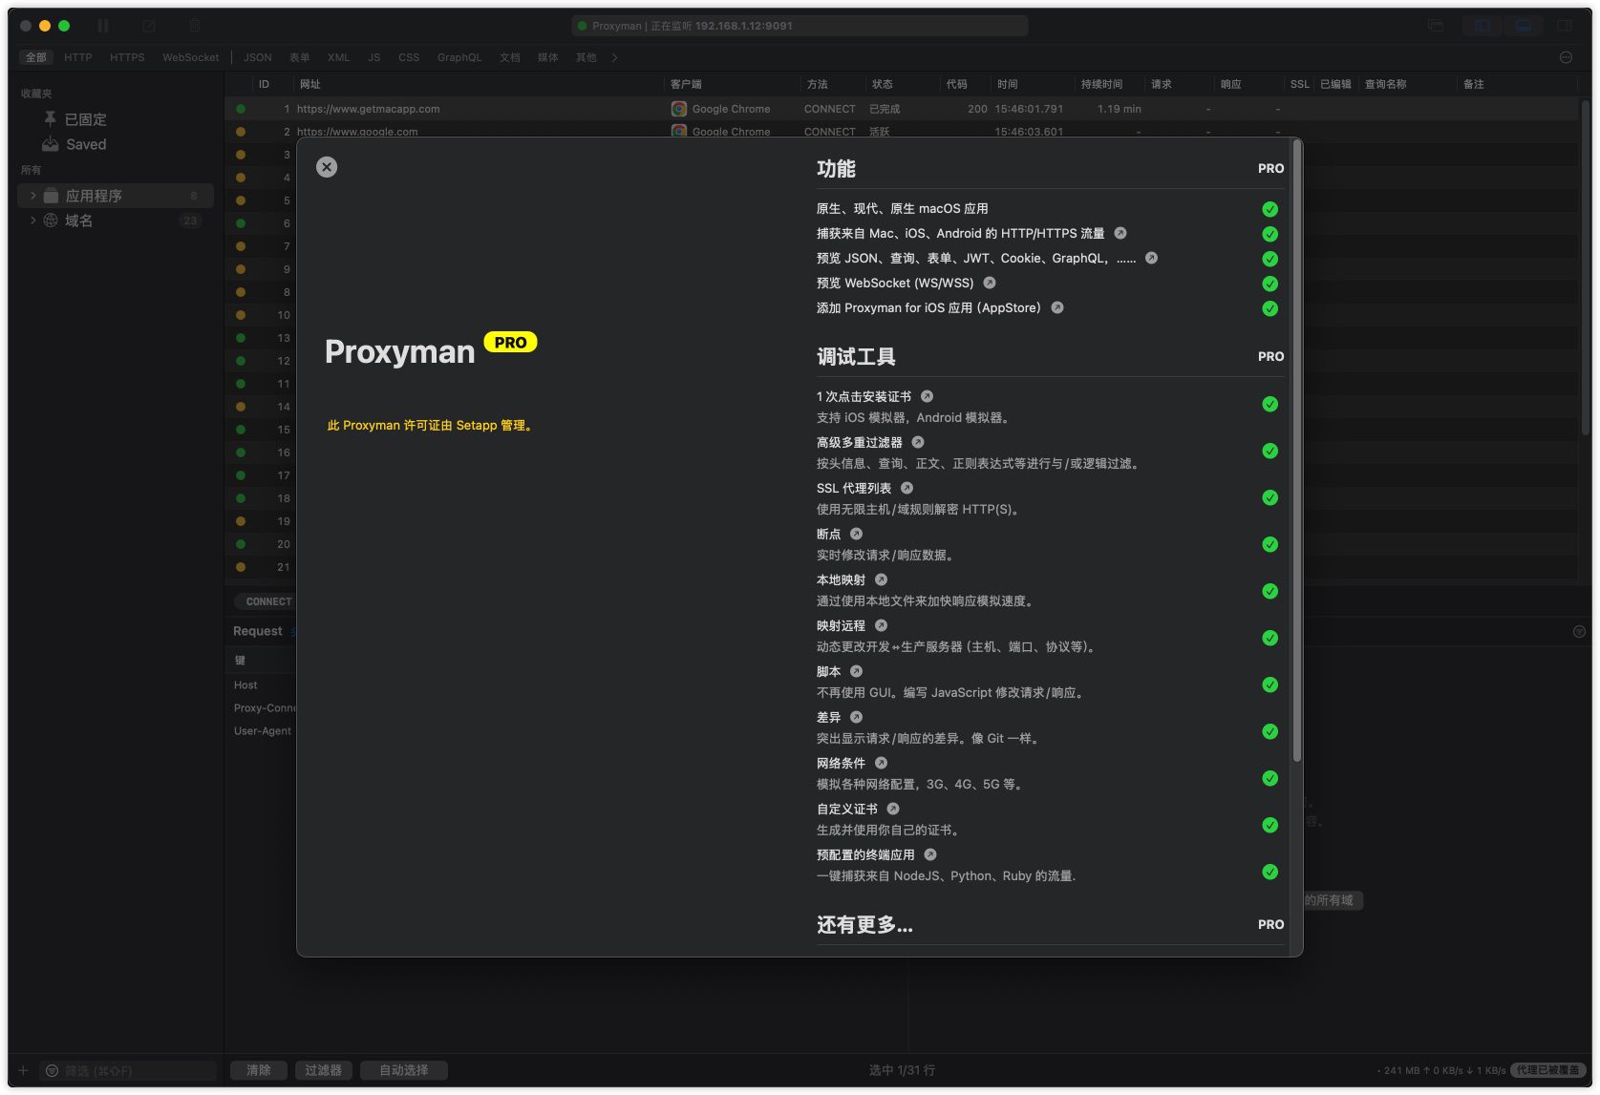Screen dimensions: 1600x1095
Task: Open link icon beside 自定义证书
Action: [x=893, y=809]
